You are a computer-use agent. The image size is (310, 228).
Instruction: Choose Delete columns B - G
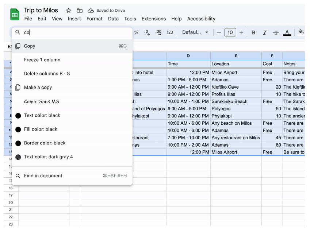coord(72,74)
